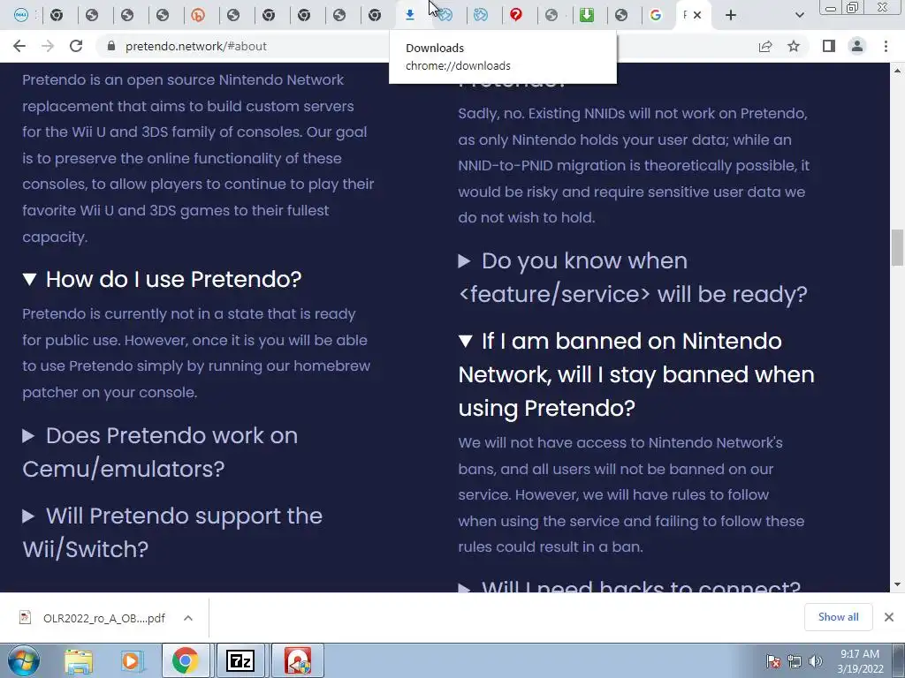This screenshot has height=678, width=905.
Task: Switch to the Google tab
Action: click(x=656, y=15)
